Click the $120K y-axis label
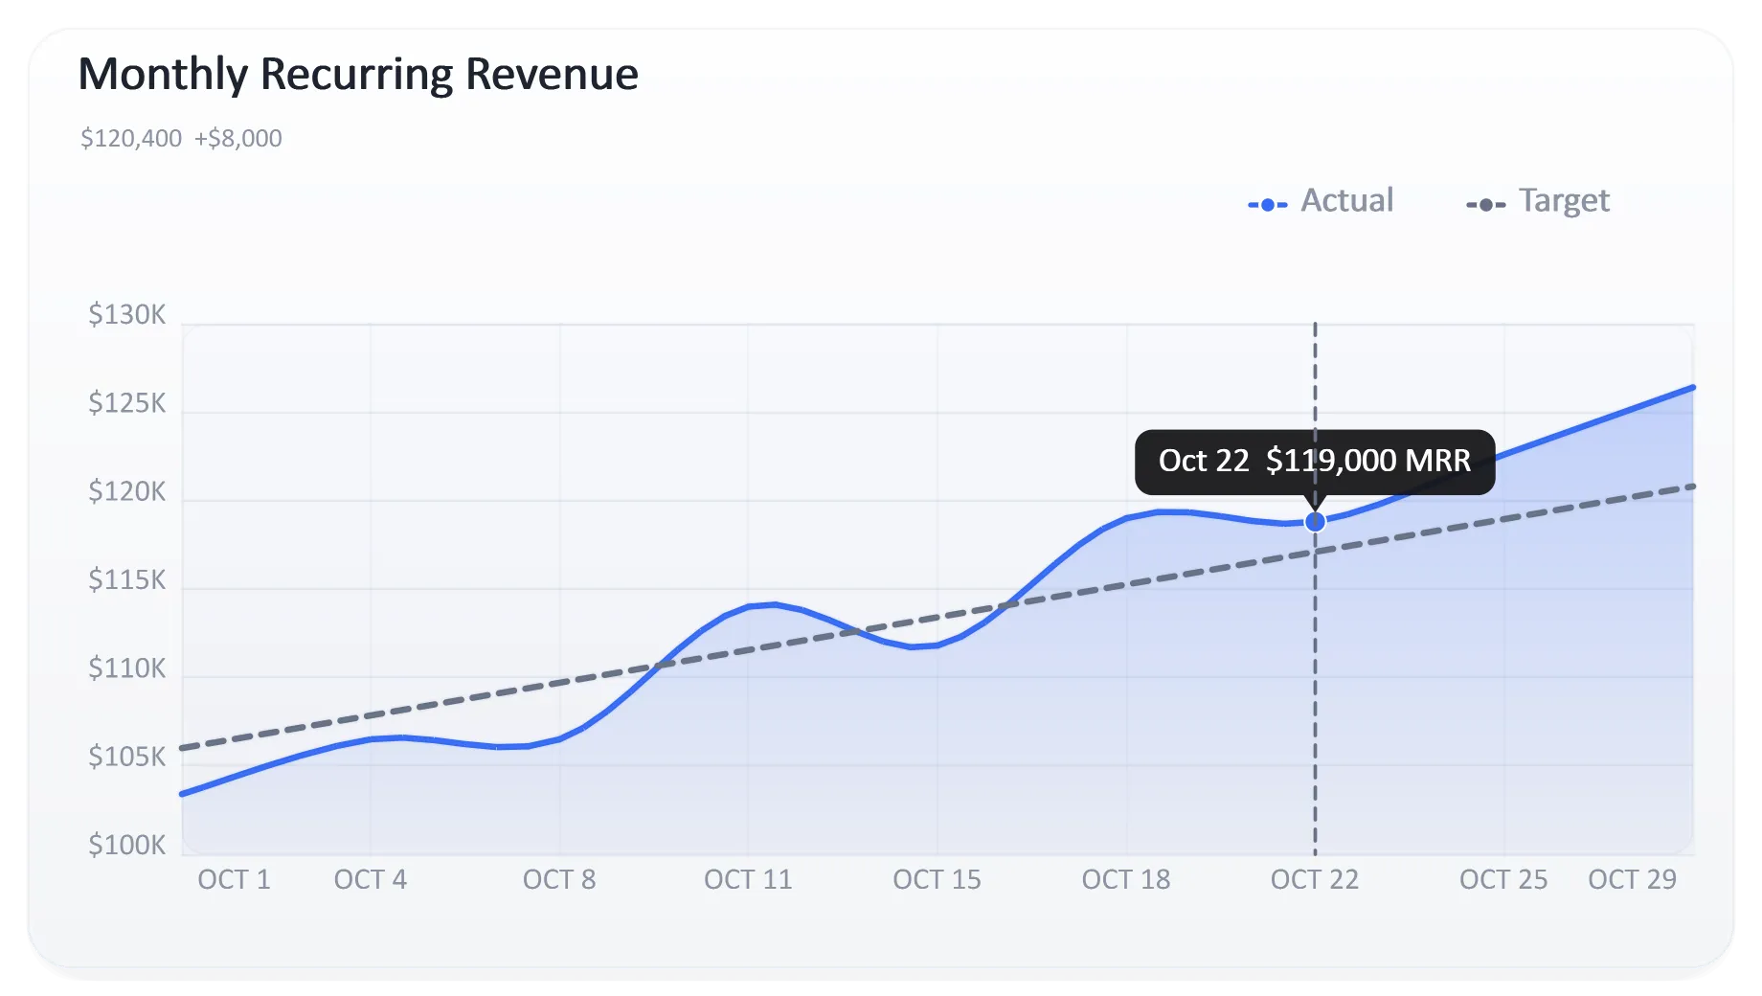This screenshot has height=996, width=1762. pos(127,492)
